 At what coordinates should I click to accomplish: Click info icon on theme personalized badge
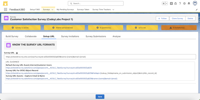pos(53,28)
